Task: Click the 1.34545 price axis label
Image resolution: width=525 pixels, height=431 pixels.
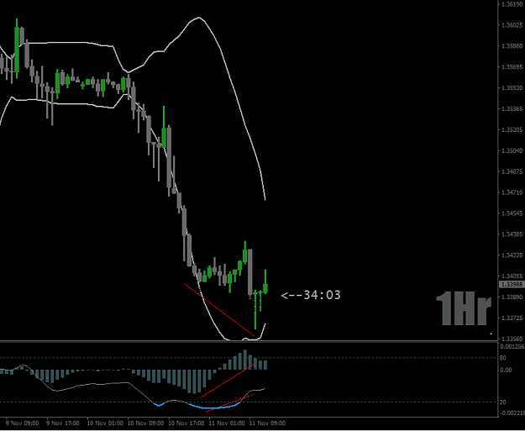Action: tap(512, 213)
